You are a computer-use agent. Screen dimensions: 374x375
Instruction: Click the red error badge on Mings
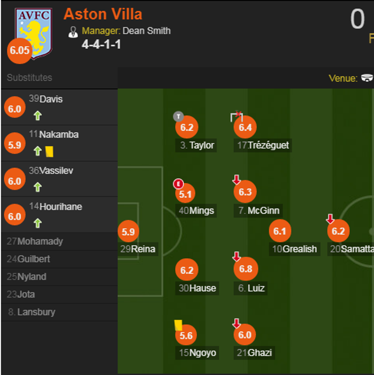178,184
